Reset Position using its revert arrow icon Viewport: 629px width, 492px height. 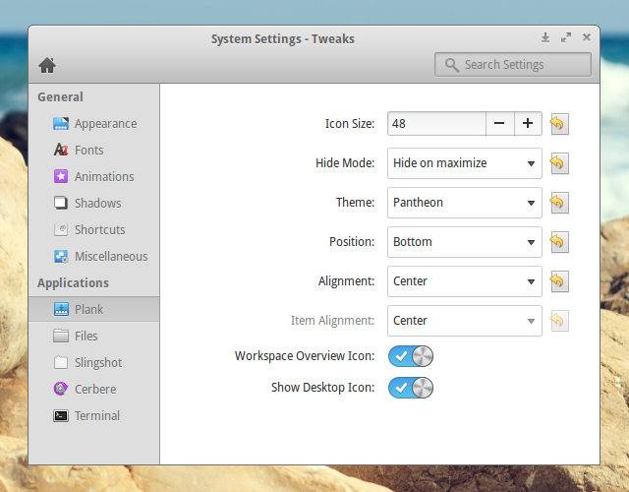[x=558, y=241]
